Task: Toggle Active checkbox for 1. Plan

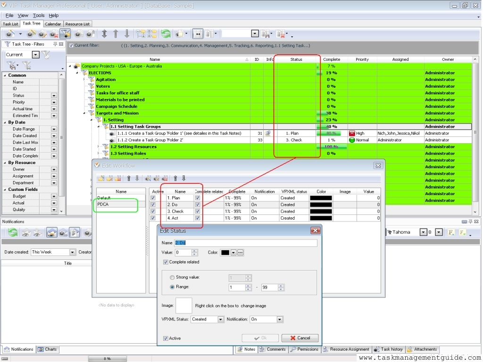Action: pos(153,198)
